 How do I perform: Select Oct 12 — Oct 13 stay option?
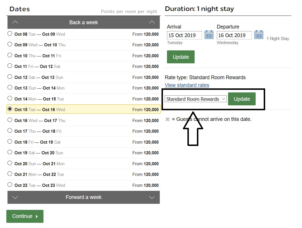coord(10,77)
